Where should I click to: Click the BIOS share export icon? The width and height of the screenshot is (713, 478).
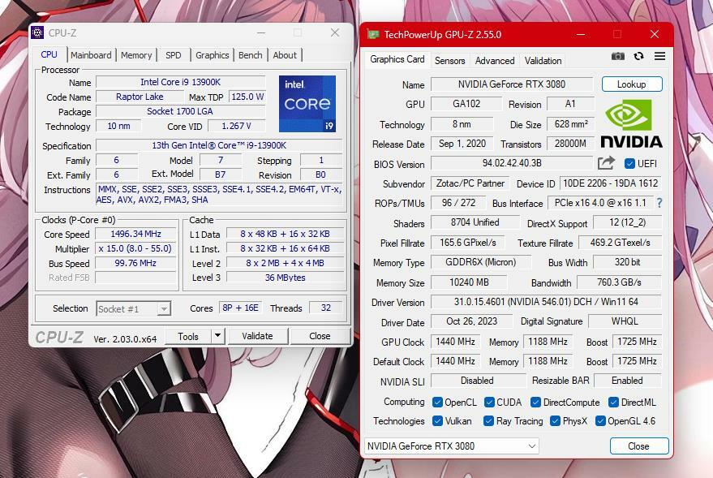[606, 163]
